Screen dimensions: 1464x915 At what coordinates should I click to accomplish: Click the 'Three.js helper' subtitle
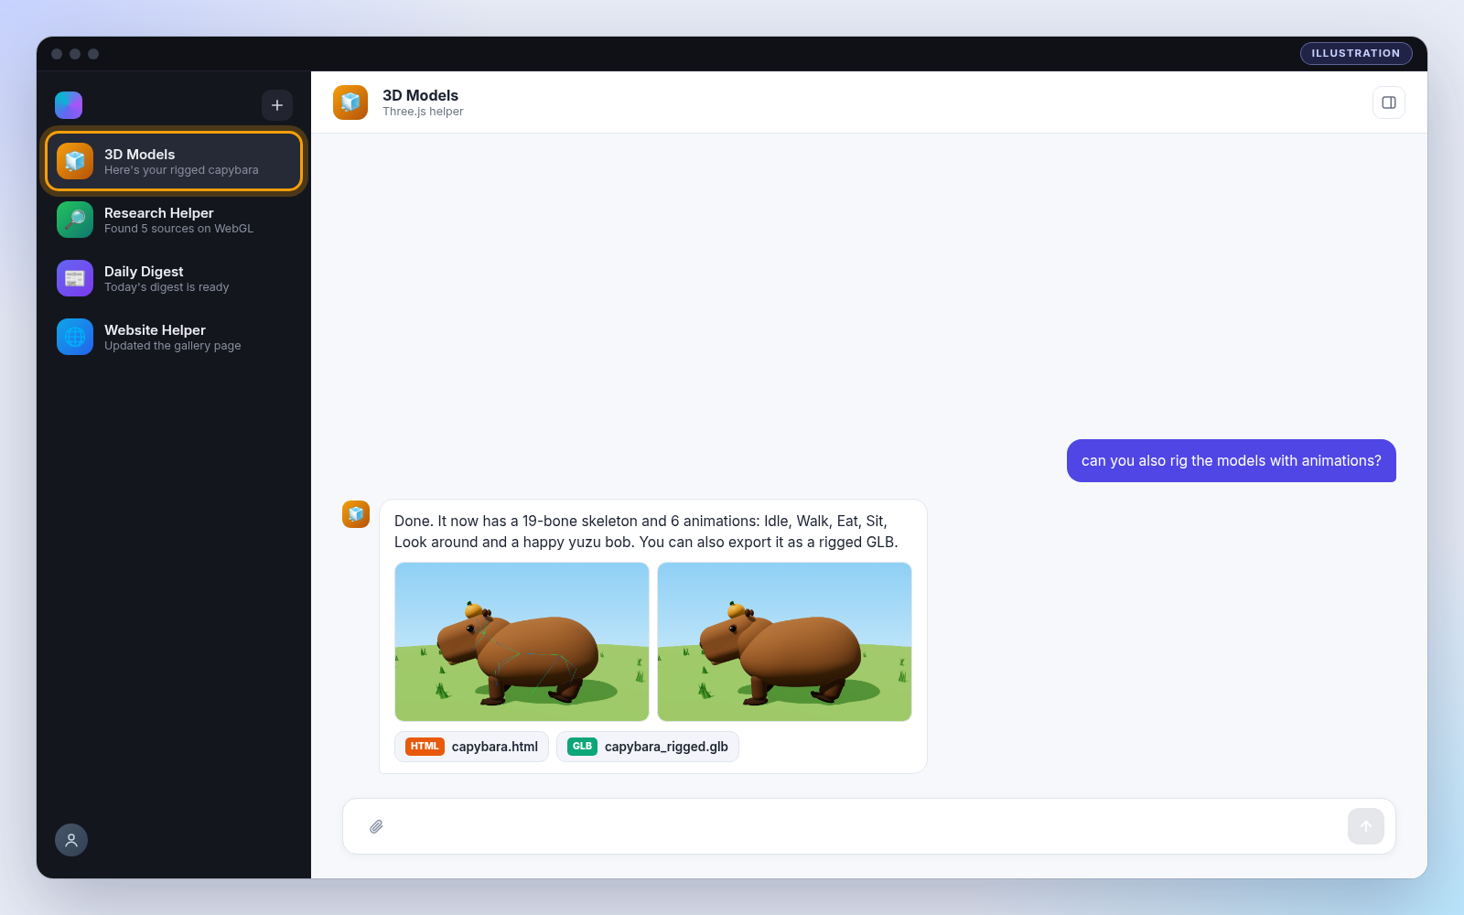pyautogui.click(x=423, y=112)
